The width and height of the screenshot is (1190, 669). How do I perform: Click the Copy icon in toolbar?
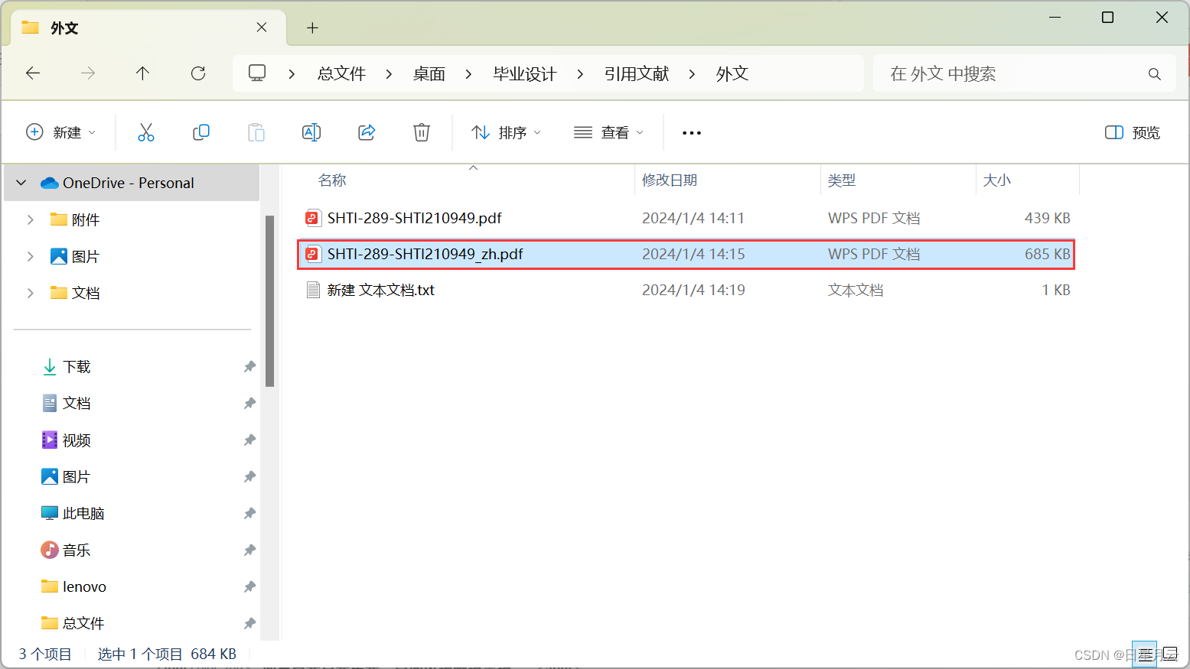[201, 132]
